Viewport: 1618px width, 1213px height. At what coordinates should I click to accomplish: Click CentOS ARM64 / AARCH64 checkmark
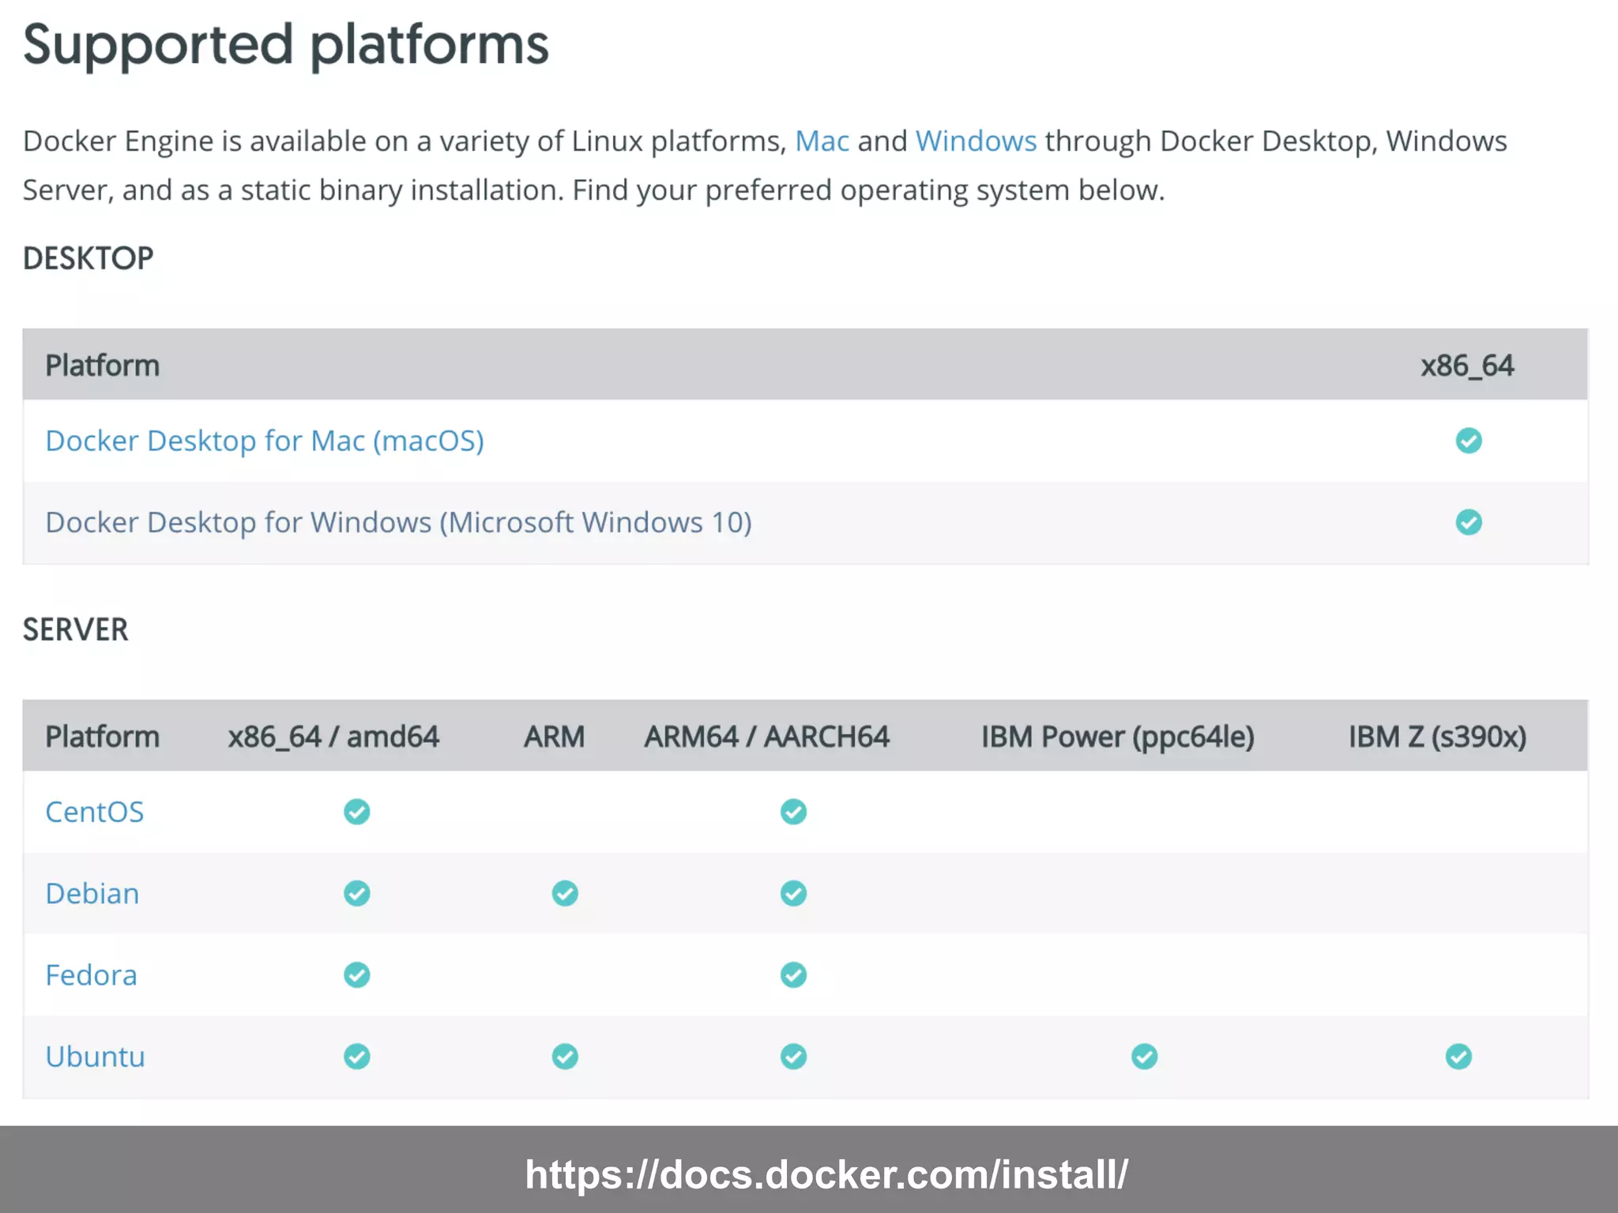click(x=793, y=812)
